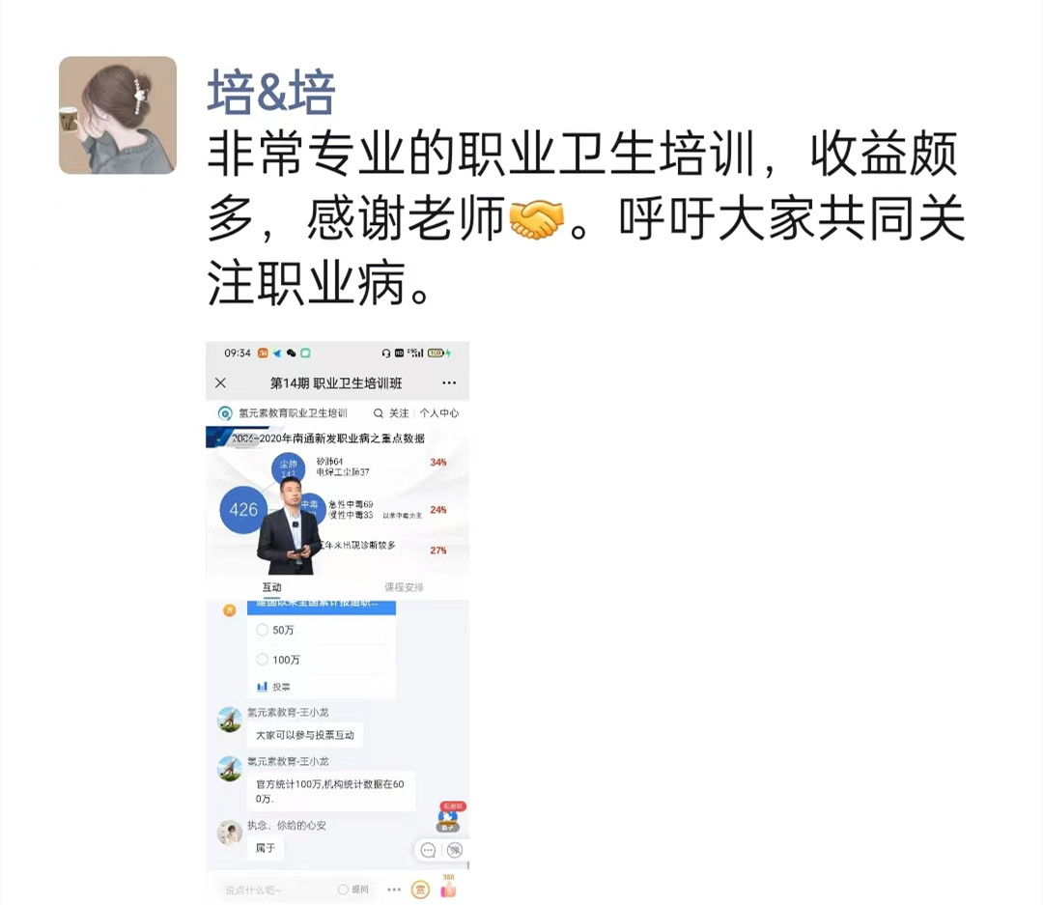Toggle the 提问 question radio option
The height and width of the screenshot is (905, 1043).
point(353,889)
